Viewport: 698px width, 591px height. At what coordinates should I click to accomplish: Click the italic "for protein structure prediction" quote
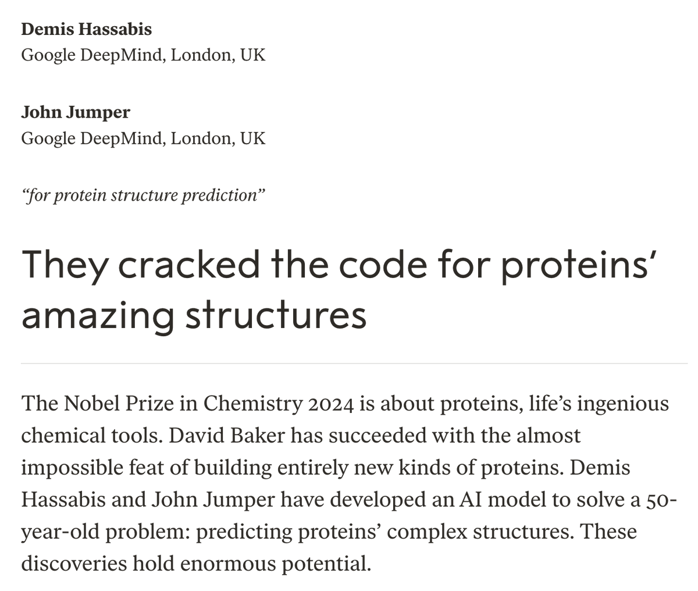pyautogui.click(x=143, y=195)
